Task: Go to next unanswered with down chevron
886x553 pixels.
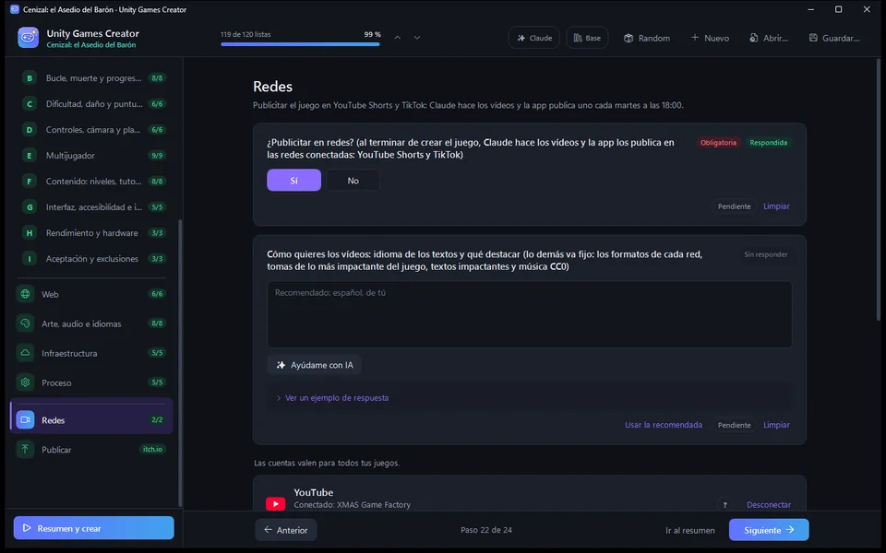Action: [417, 38]
